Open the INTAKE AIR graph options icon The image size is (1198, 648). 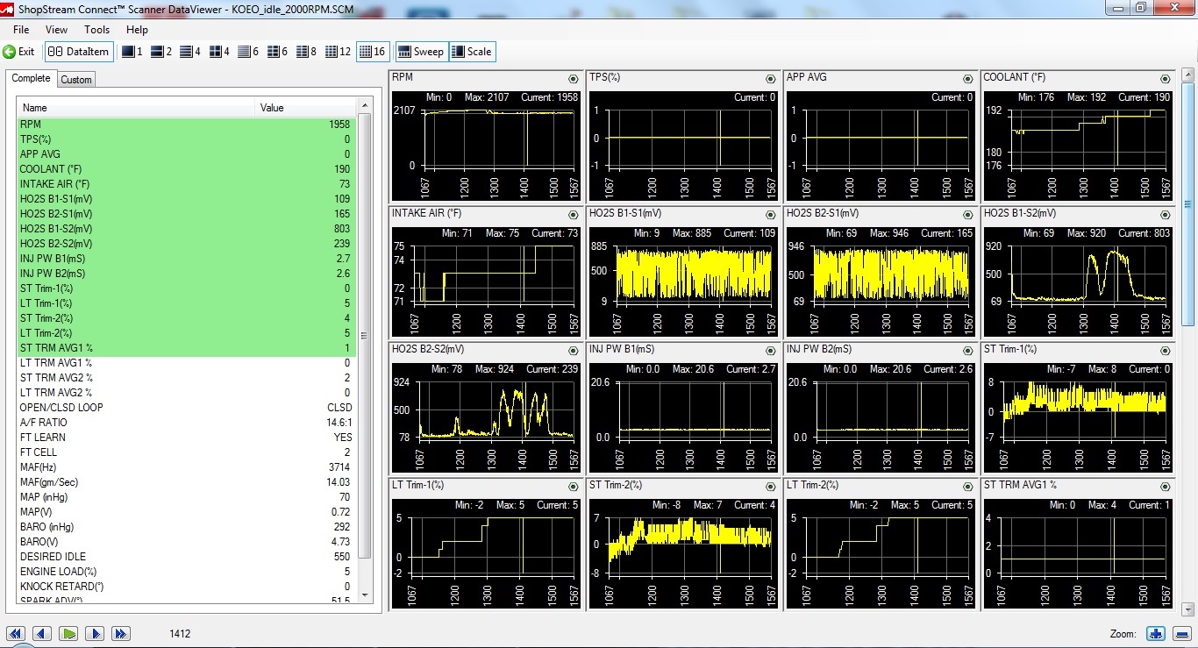tap(574, 215)
